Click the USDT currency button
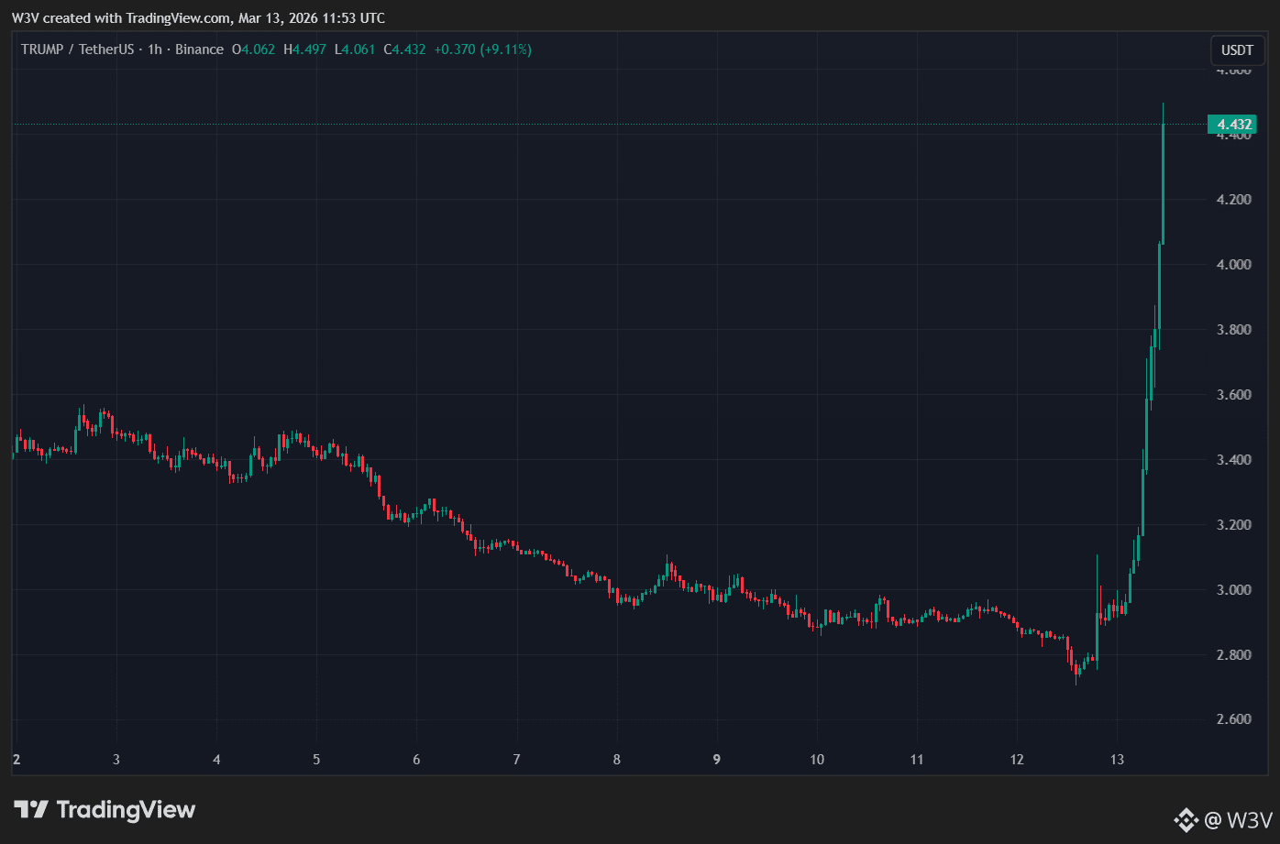The image size is (1280, 844). (x=1237, y=50)
